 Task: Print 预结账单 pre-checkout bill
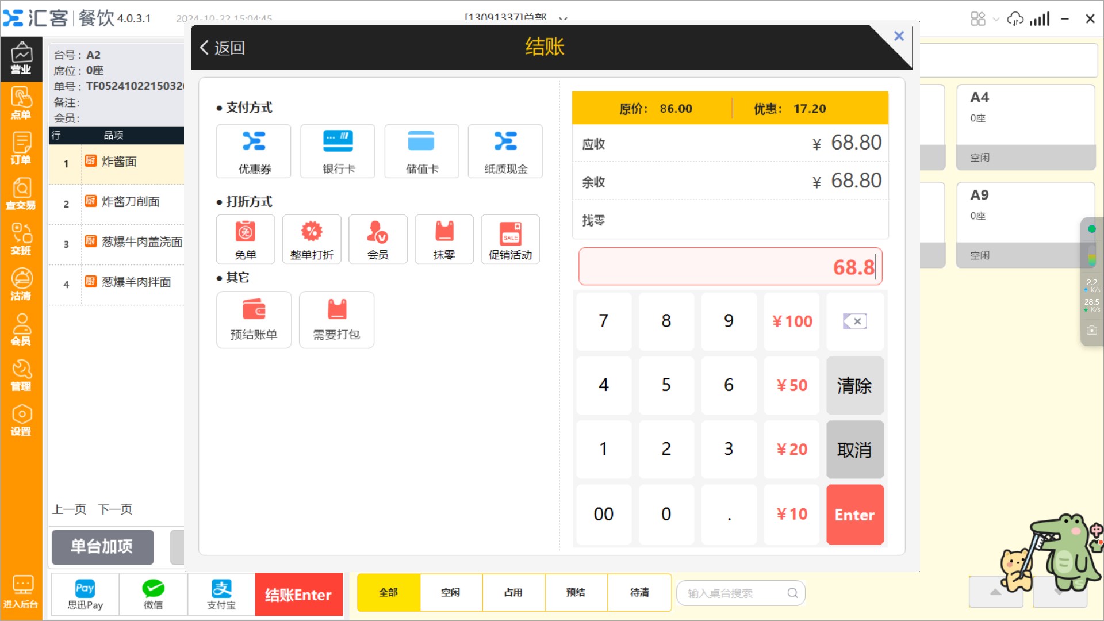(x=254, y=320)
